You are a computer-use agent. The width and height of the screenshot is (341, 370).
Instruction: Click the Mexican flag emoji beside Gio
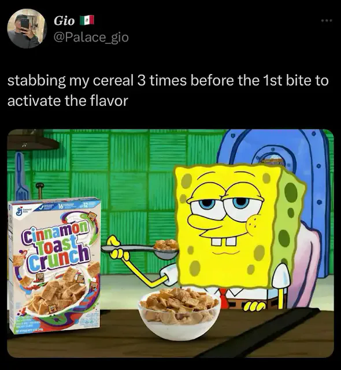87,20
